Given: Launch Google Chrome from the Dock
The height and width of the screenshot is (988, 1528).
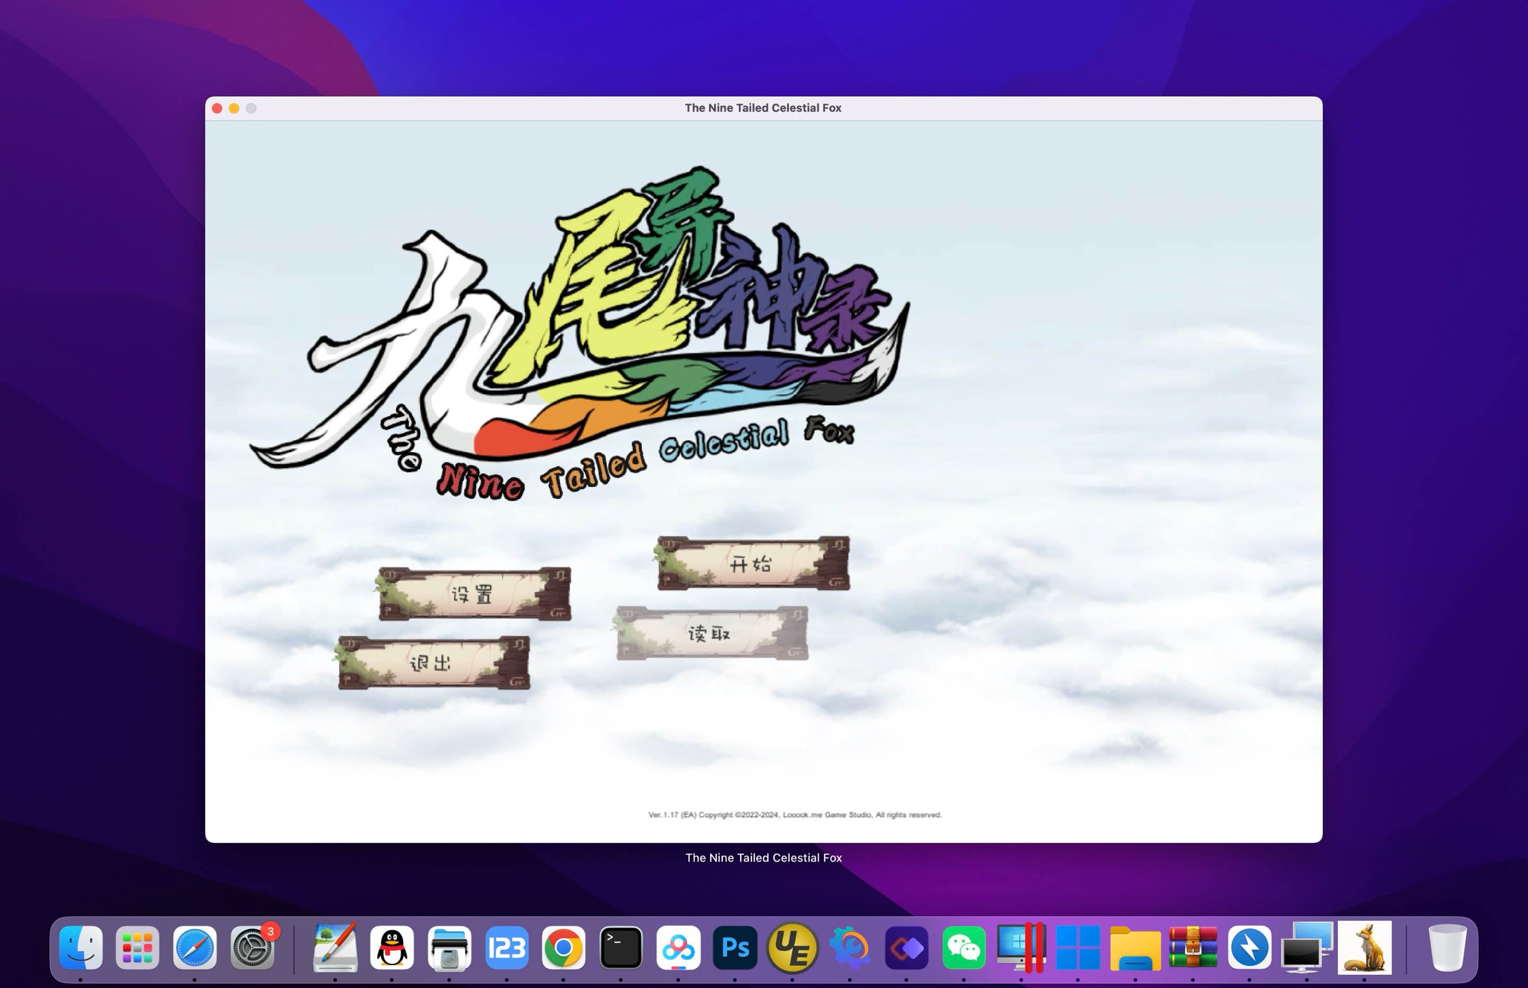Looking at the screenshot, I should coord(564,948).
